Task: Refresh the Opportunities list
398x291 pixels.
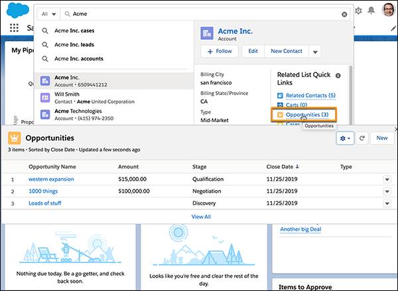Action: click(x=362, y=138)
